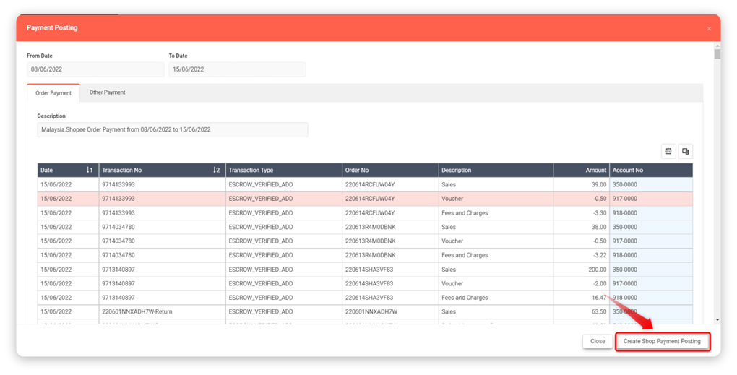Click the Account No column header
Viewport: 737px width, 375px height.
(x=650, y=171)
